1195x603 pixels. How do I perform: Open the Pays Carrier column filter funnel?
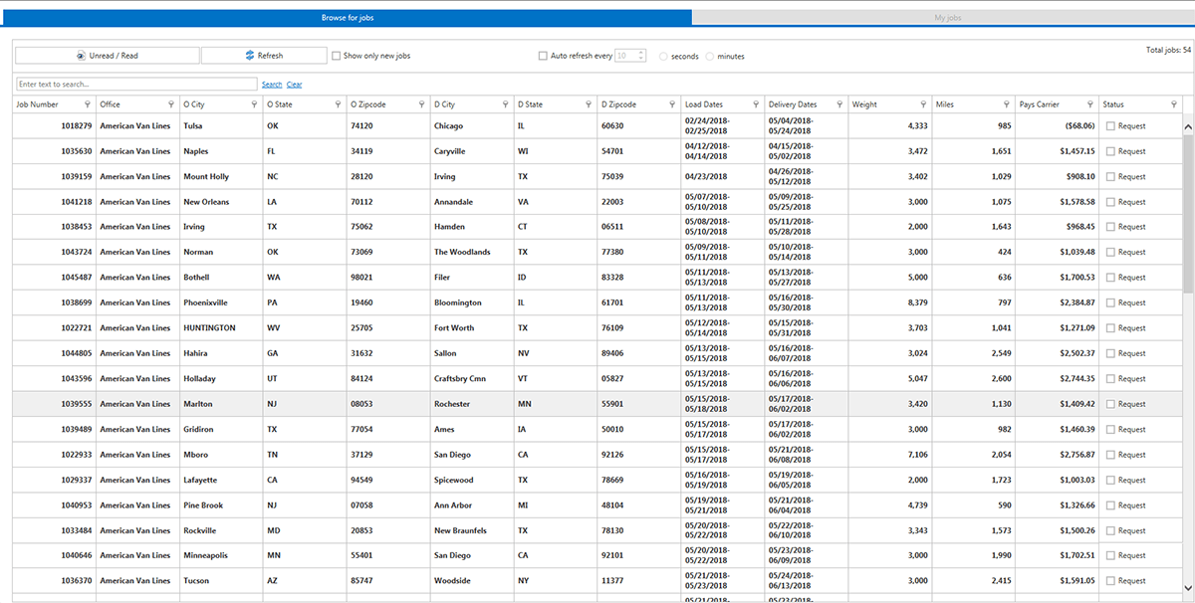pyautogui.click(x=1090, y=104)
